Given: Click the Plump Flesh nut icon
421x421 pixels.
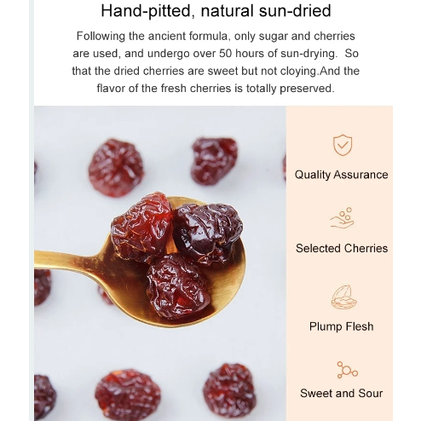Looking at the screenshot, I should pyautogui.click(x=343, y=297).
